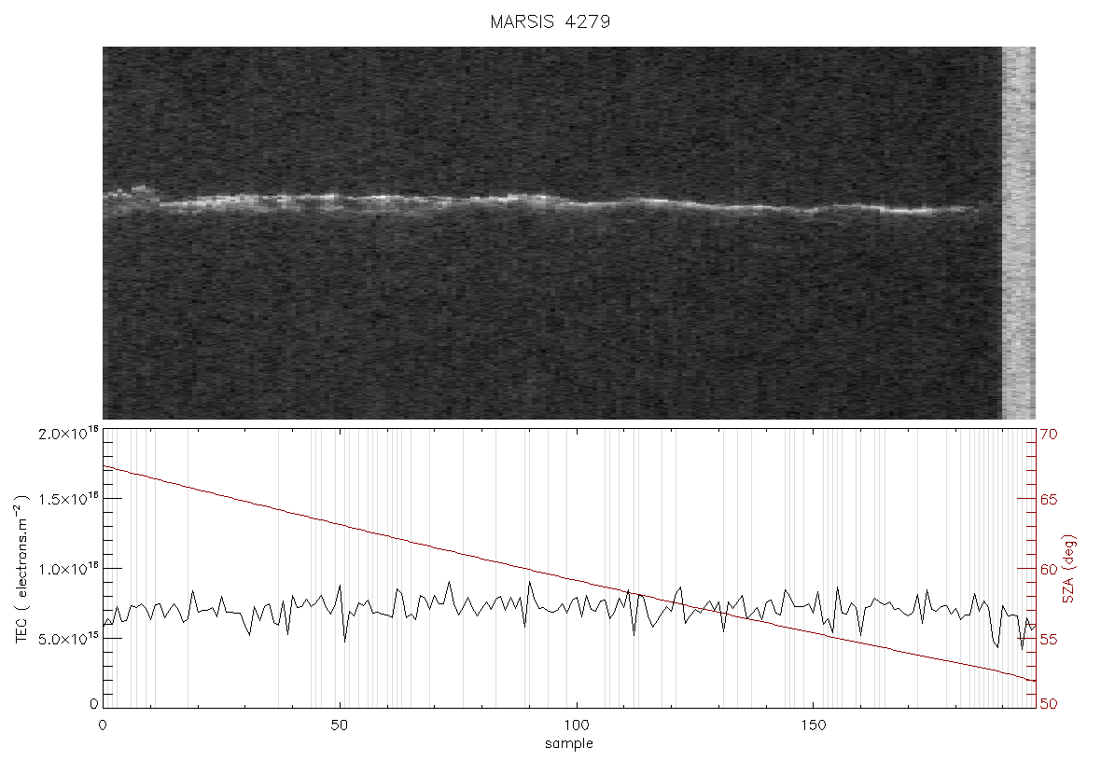This screenshot has height=774, width=1101.
Task: Click the '2.0×10¹⁶' TEC tick label
Action: (68, 433)
